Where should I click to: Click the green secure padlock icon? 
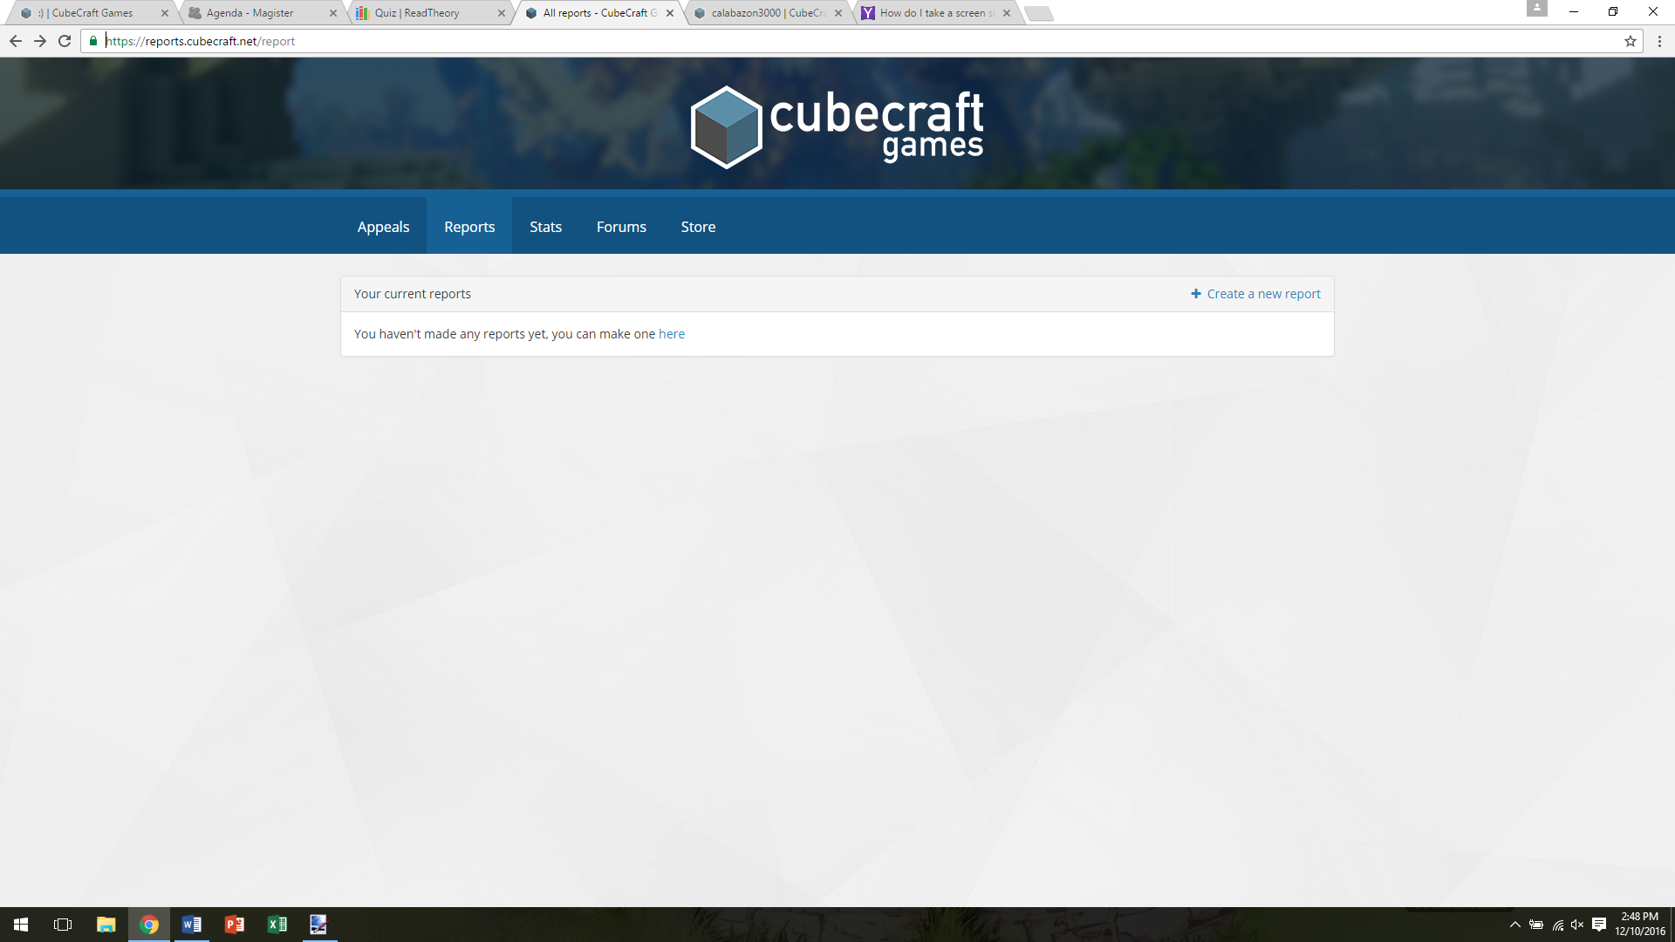click(x=93, y=41)
